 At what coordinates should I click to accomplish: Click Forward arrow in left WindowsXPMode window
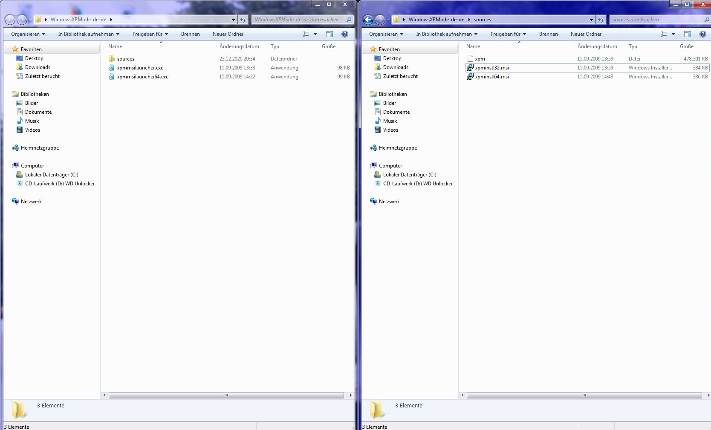(x=22, y=20)
